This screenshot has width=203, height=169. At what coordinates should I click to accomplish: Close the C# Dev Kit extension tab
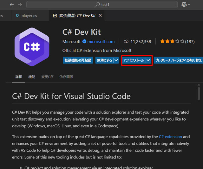(x=100, y=16)
